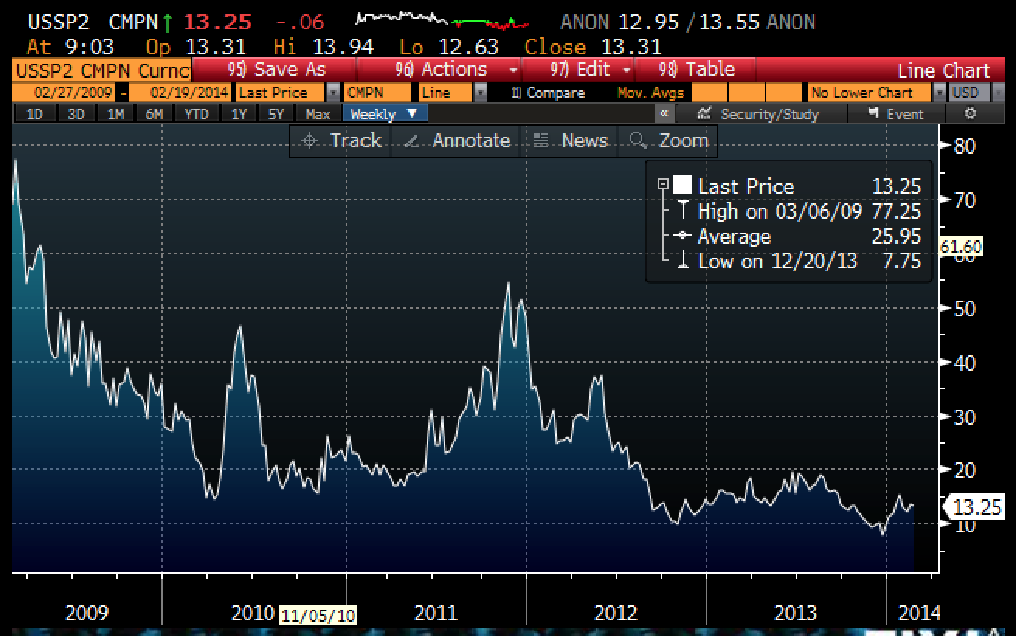Click the 95) Save As button
Image resolution: width=1016 pixels, height=636 pixels.
pos(277,70)
